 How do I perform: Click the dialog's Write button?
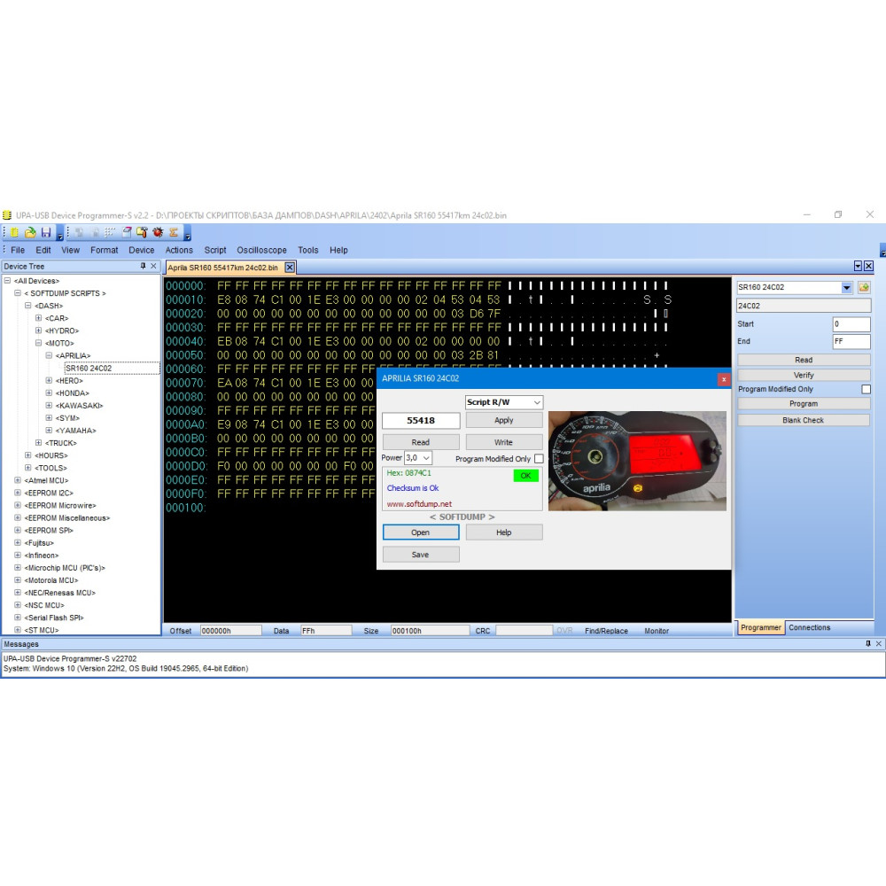(503, 442)
